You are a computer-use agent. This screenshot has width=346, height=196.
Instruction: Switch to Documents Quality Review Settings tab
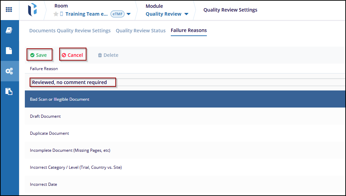tap(70, 31)
